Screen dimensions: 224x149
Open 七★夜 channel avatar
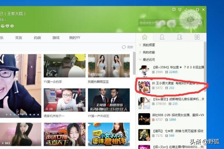tap(144, 135)
